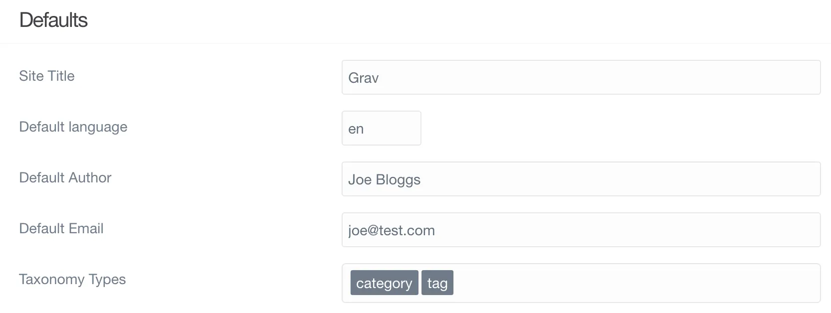Focus the Site Title input field

[x=581, y=77]
